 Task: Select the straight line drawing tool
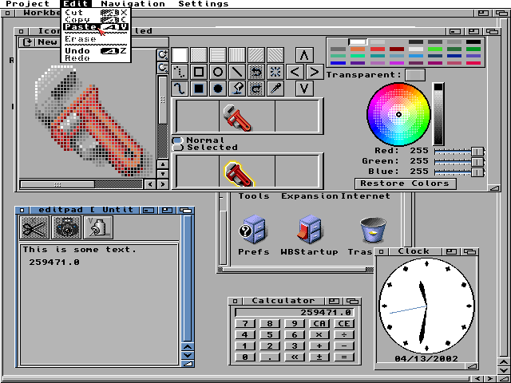click(x=237, y=72)
